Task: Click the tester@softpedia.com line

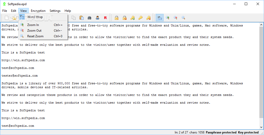Action: click(20, 76)
